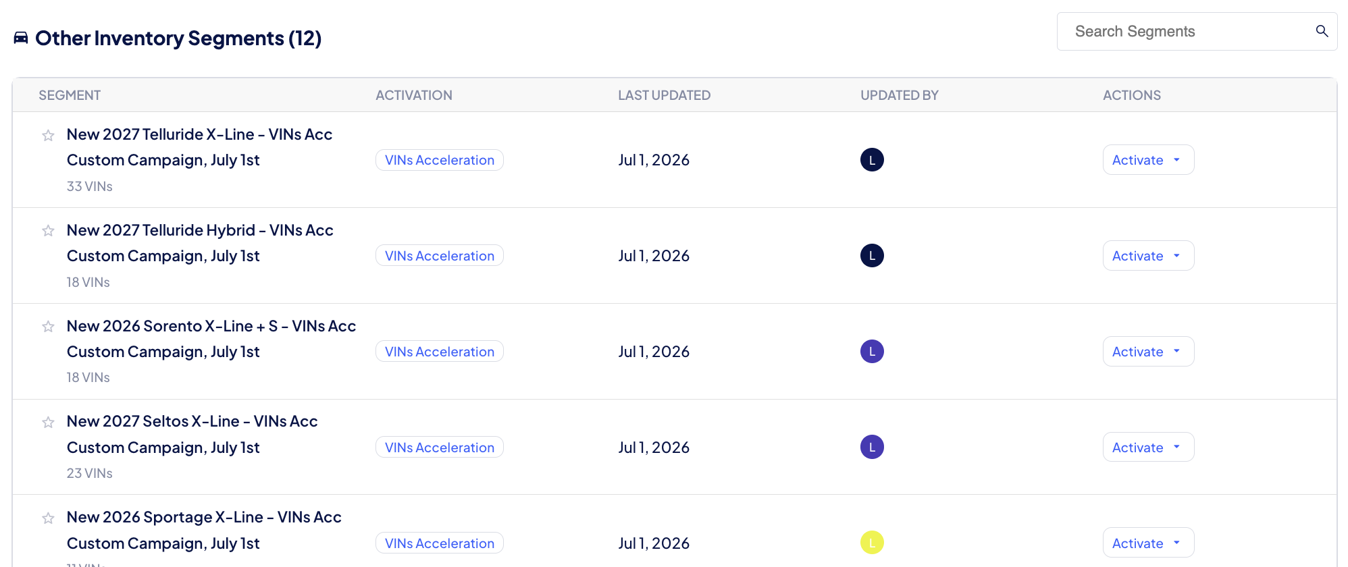1348x567 pixels.
Task: Click Jul 1, 2026 date in Telluride X-Line row
Action: tap(654, 160)
